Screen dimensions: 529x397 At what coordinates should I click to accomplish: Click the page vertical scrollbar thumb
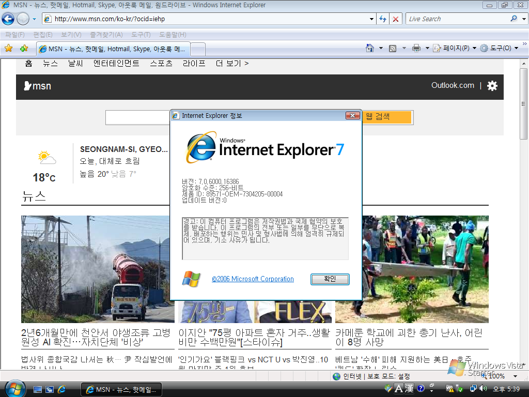524,103
